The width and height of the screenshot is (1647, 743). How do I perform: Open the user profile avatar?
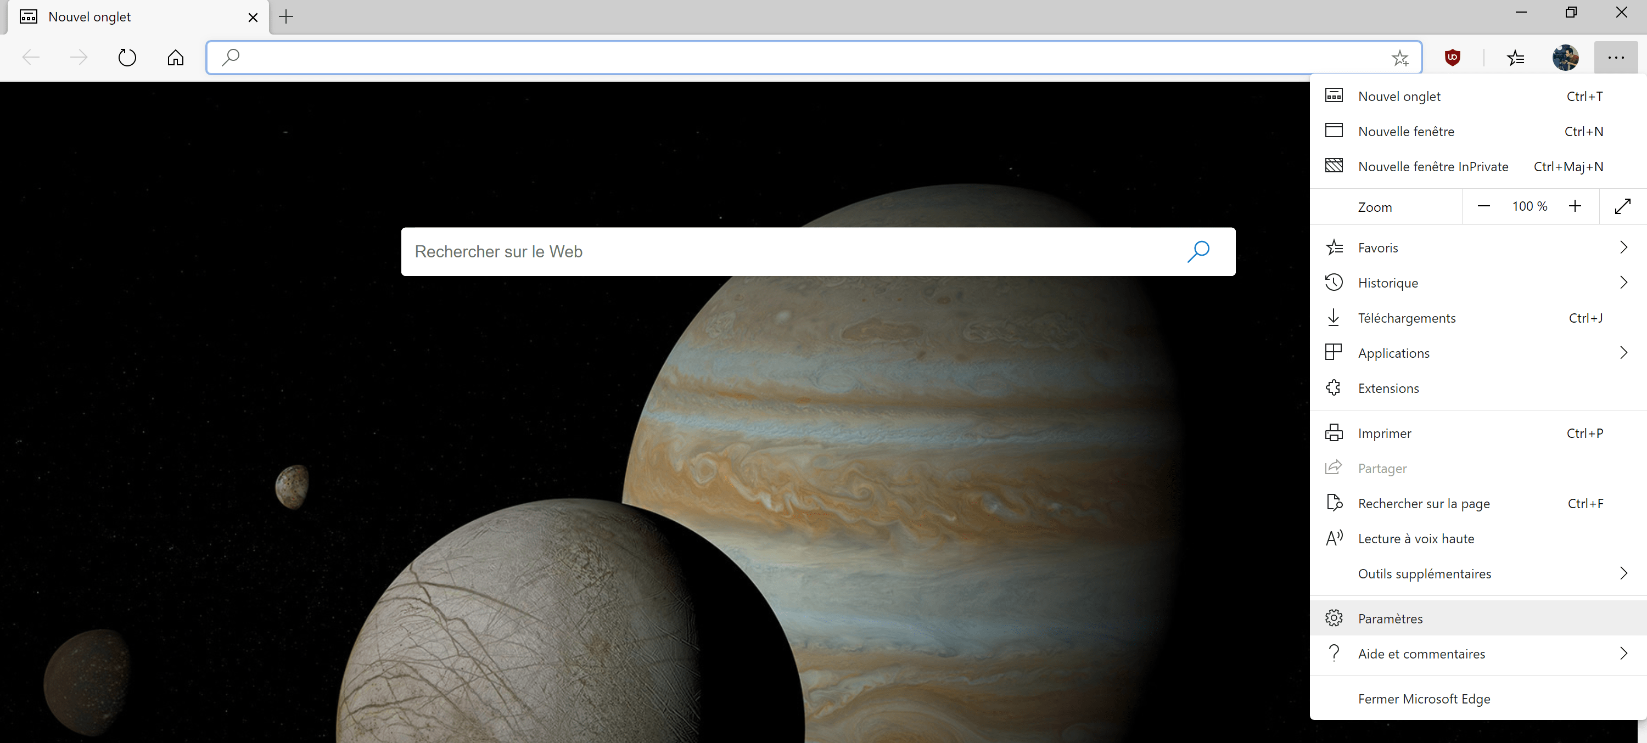(1565, 58)
